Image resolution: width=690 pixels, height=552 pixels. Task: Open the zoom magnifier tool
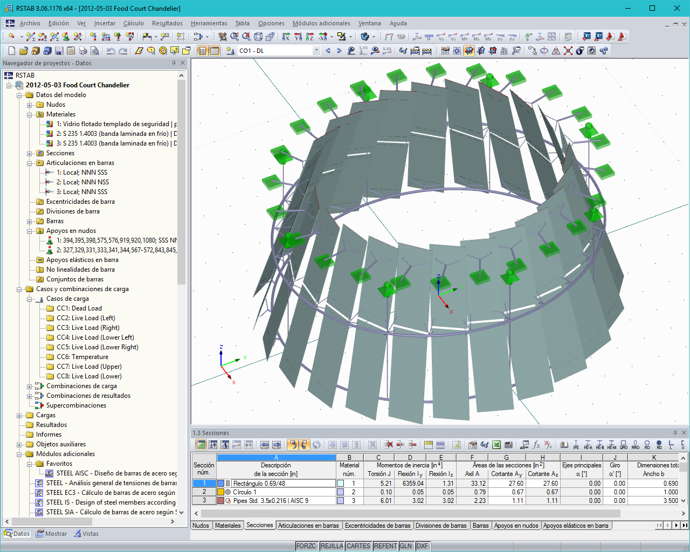234,37
